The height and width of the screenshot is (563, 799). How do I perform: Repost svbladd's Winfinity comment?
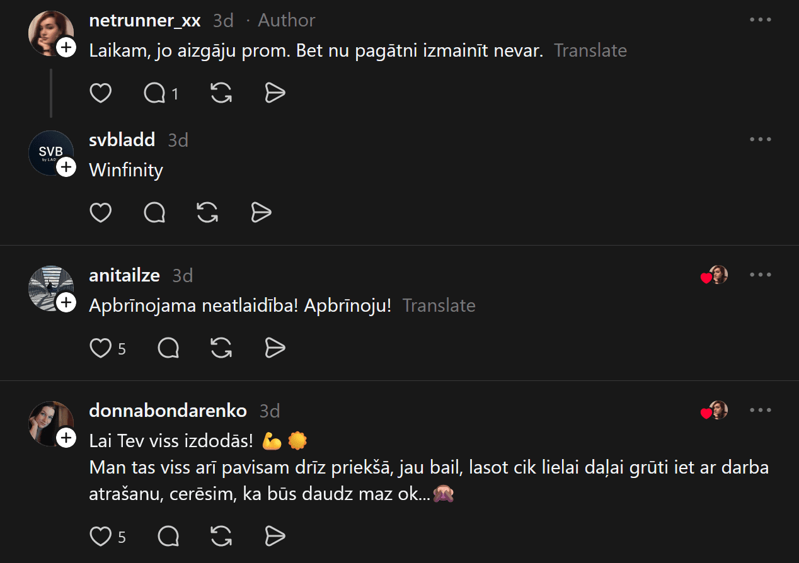[207, 213]
